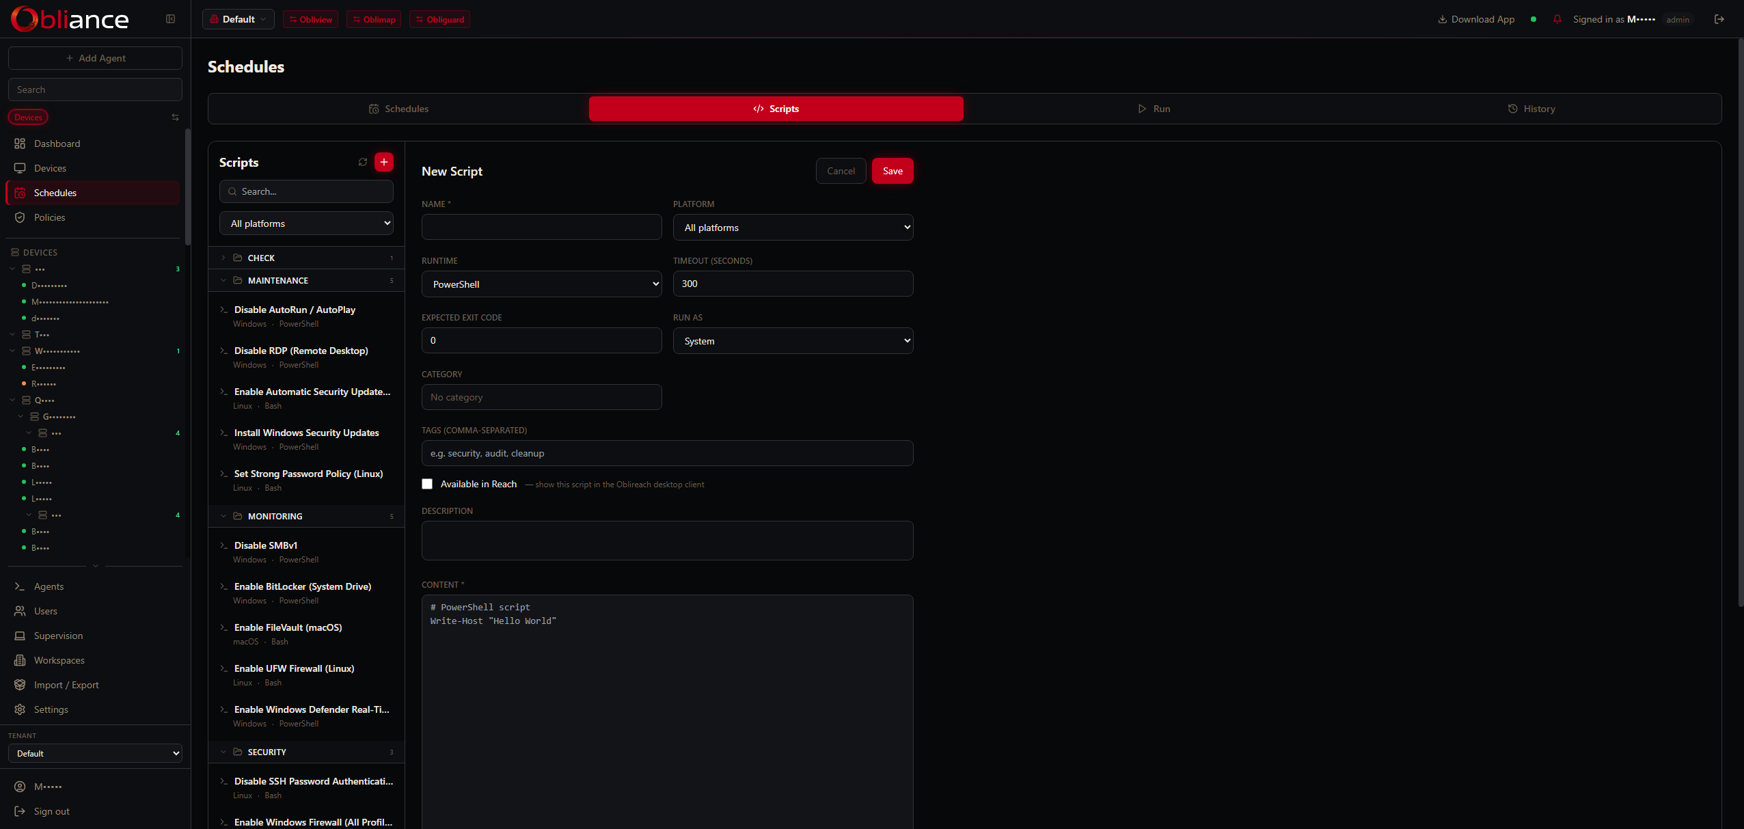Open the Platform dropdown in the New Script form
This screenshot has width=1744, height=829.
(x=792, y=227)
